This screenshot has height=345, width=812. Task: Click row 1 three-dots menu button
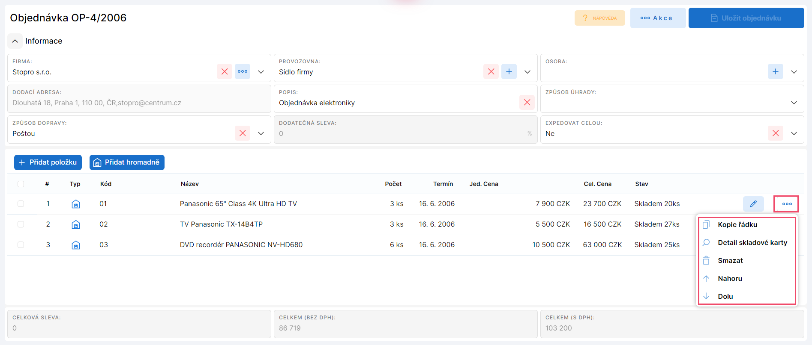click(x=787, y=204)
